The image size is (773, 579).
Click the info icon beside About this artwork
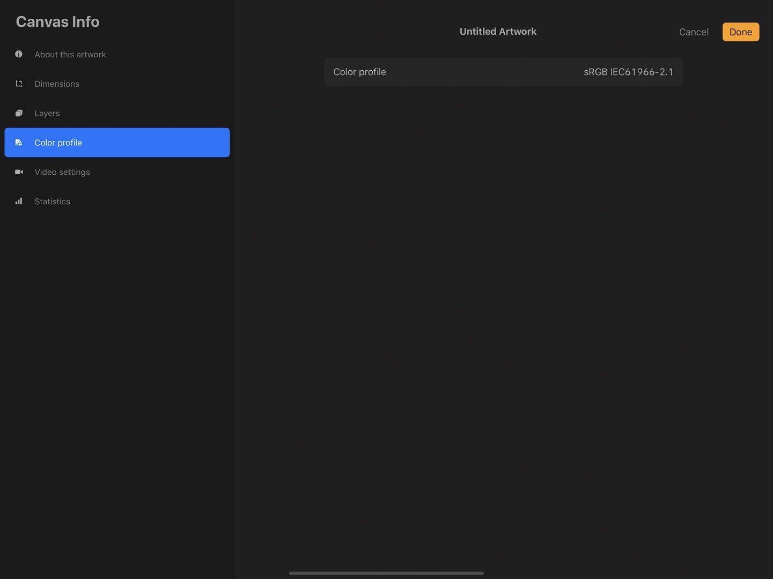pyautogui.click(x=19, y=54)
